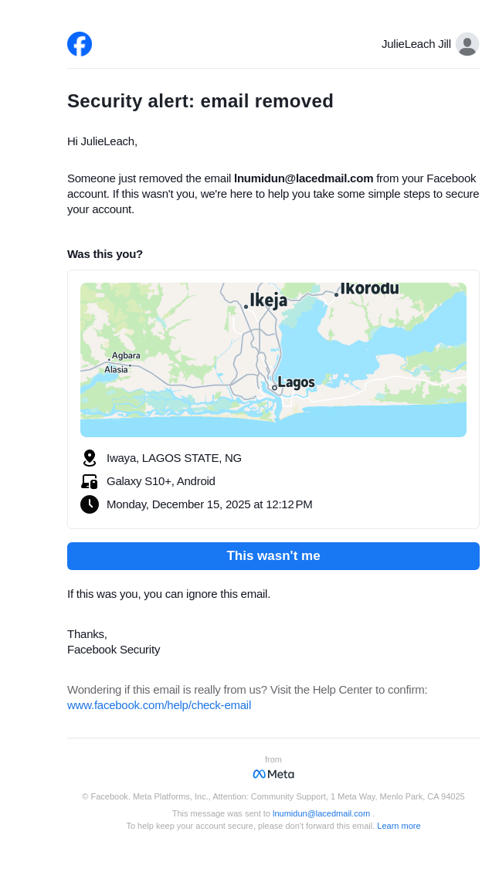Open the Learn more link

pos(399,826)
